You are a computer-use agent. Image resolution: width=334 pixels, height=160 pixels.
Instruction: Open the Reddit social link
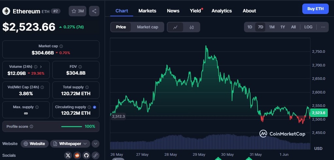[77, 155]
